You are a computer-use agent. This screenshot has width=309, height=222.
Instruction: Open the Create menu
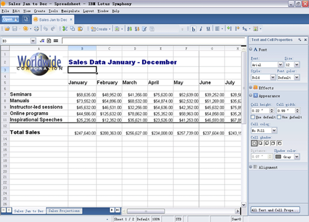click(x=39, y=11)
